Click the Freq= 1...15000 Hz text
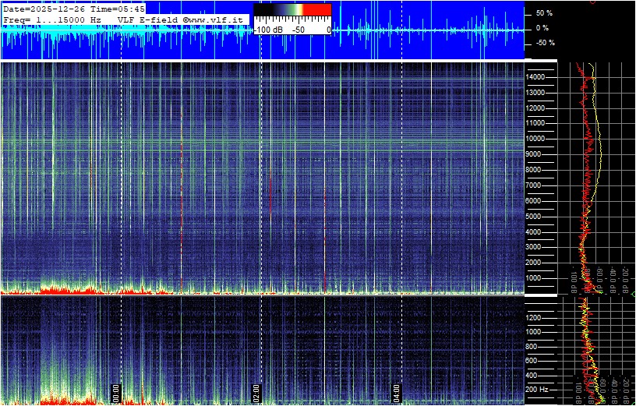636x406 pixels. pyautogui.click(x=52, y=19)
